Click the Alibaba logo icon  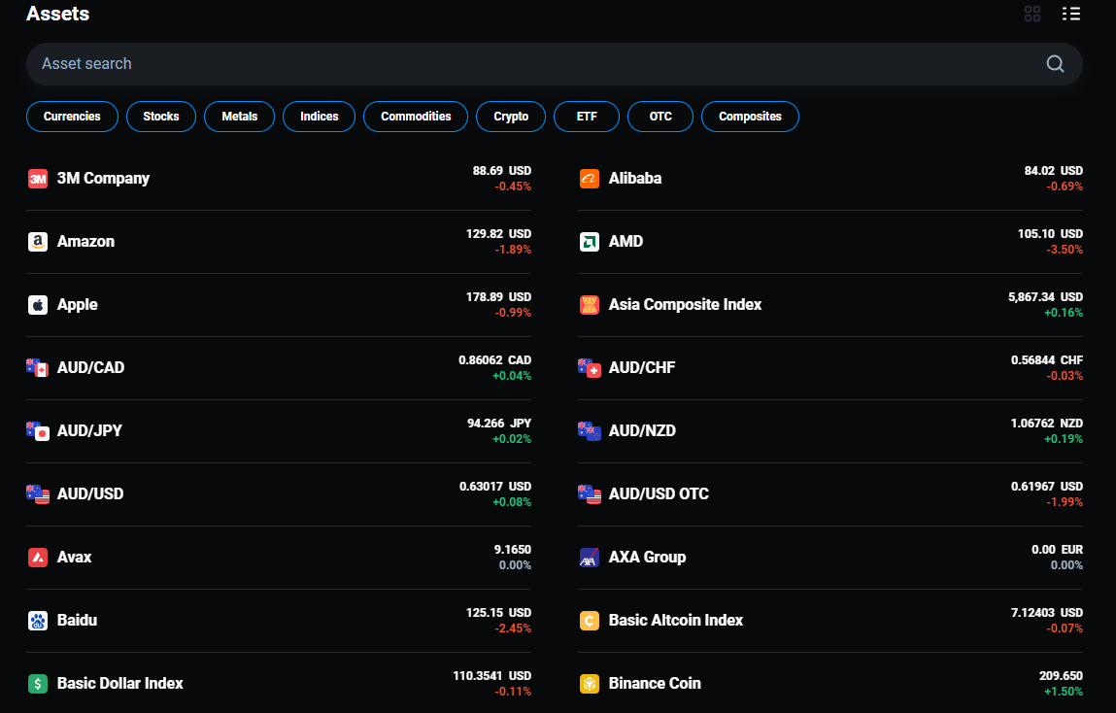point(590,179)
